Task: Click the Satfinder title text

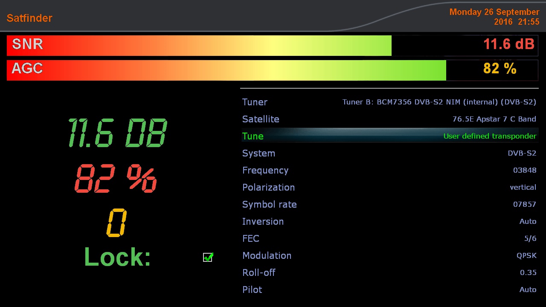Action: (29, 18)
